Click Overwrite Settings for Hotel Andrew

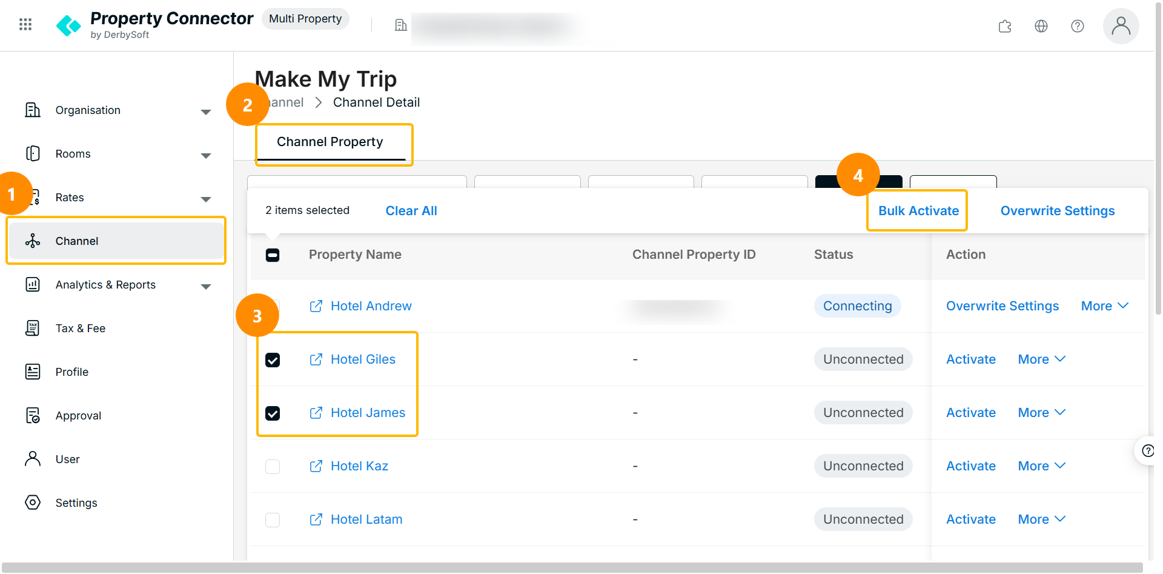(x=1002, y=306)
